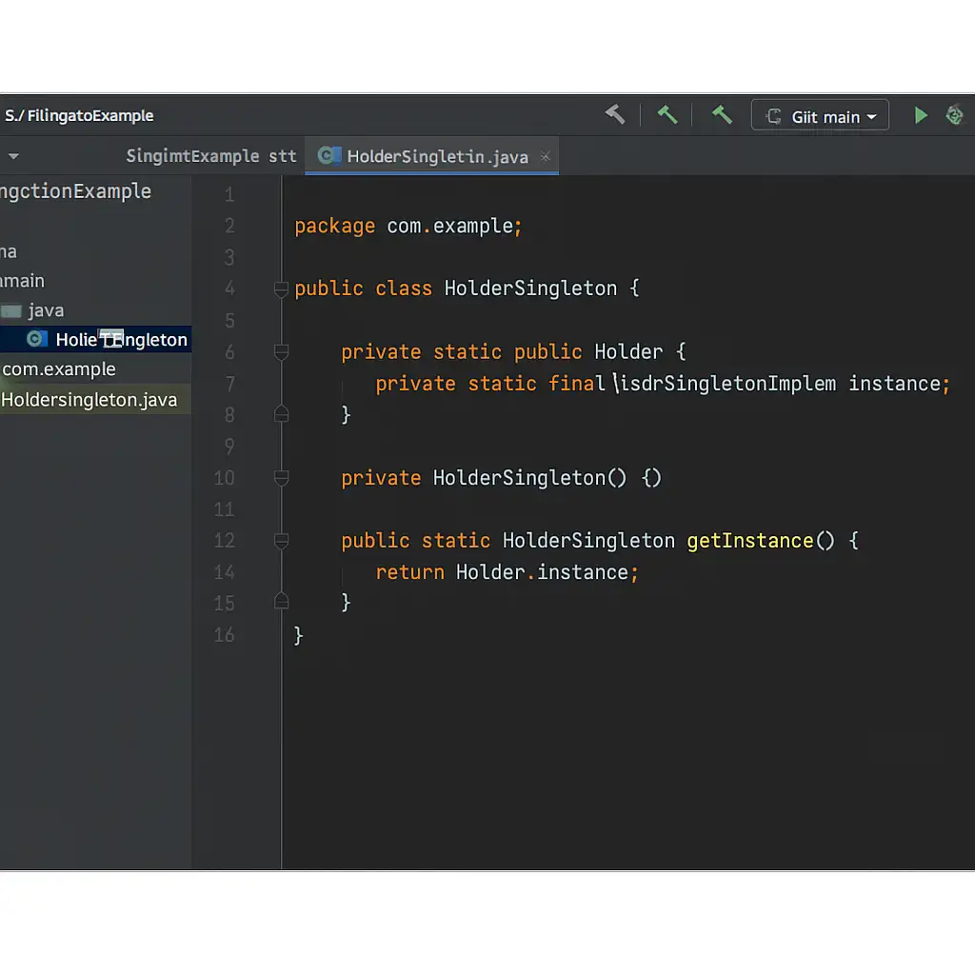Image resolution: width=975 pixels, height=975 pixels.
Task: Click the green hammer beside the gray hammer
Action: click(x=667, y=115)
